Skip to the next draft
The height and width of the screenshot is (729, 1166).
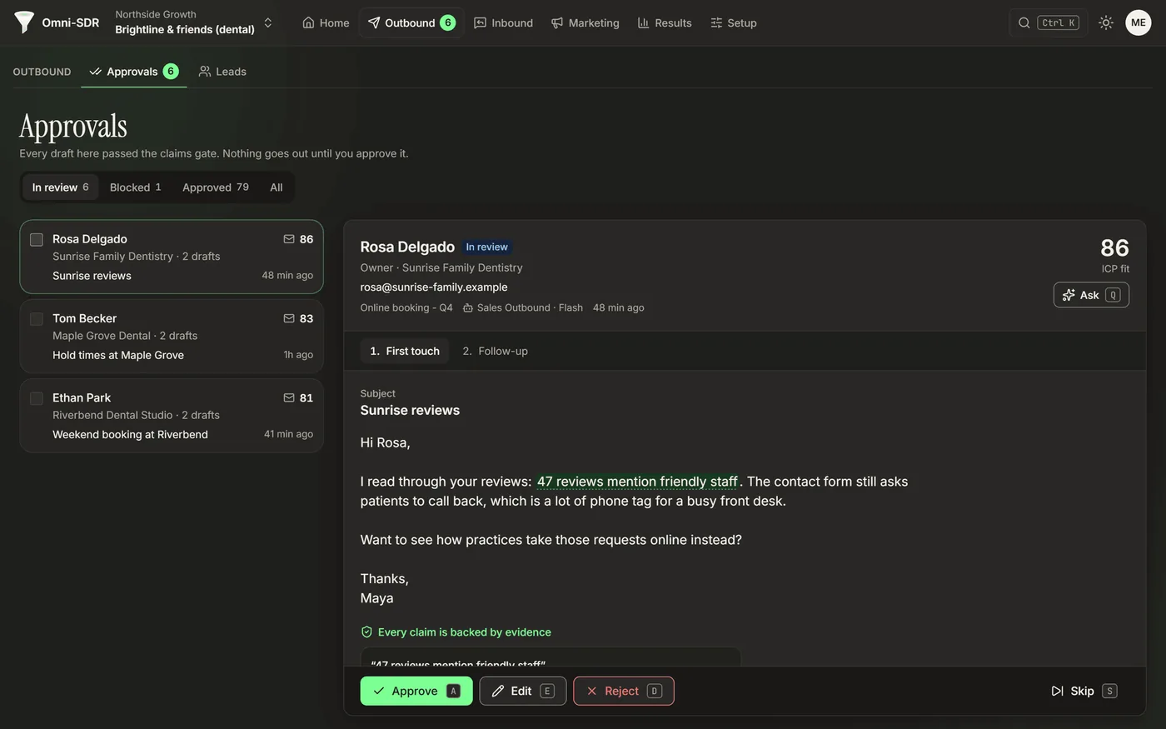click(1084, 691)
